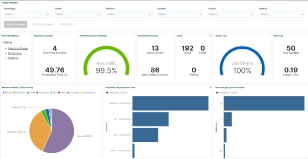Screen dimensions: 308x159
Task: Toggle the Maintenance legend entry
Action: point(88,93)
